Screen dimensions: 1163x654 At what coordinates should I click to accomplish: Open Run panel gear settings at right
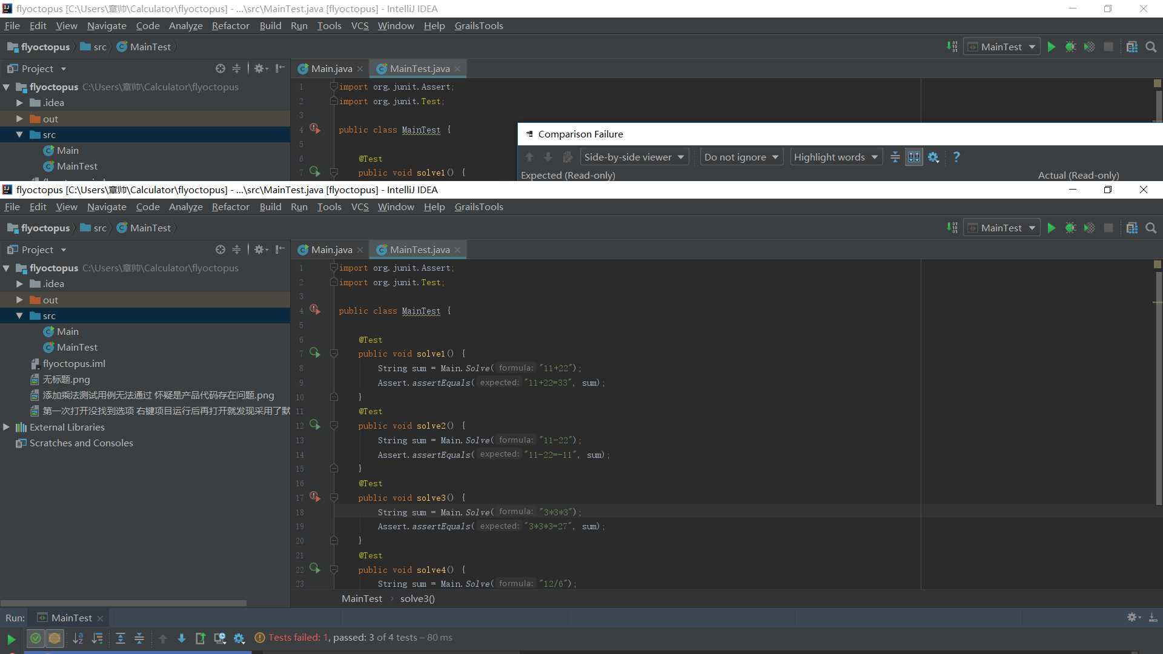pyautogui.click(x=1133, y=618)
